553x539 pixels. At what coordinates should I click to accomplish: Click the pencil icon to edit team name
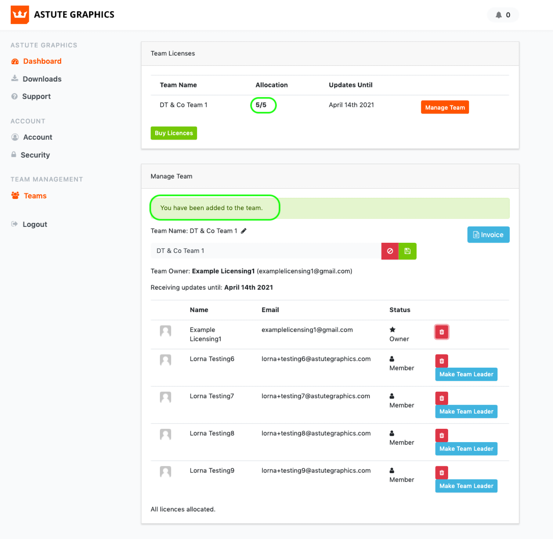(x=244, y=231)
